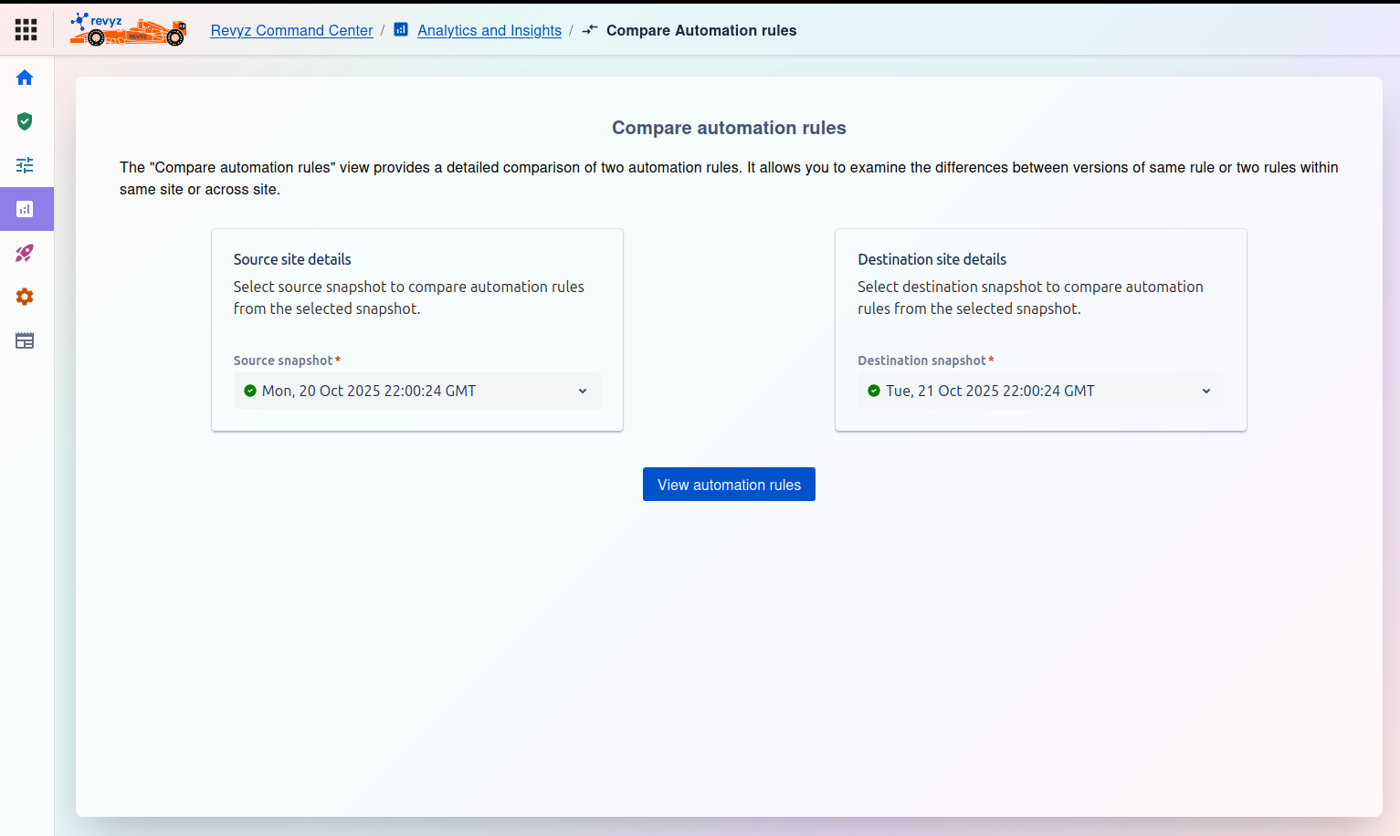The image size is (1400, 836).
Task: Expand the Source snapshot dropdown
Action: coord(416,391)
